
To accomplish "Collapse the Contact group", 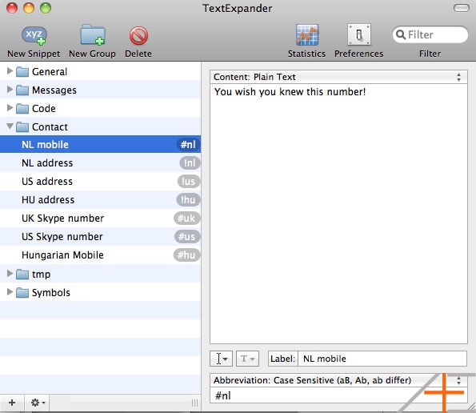I will point(10,126).
